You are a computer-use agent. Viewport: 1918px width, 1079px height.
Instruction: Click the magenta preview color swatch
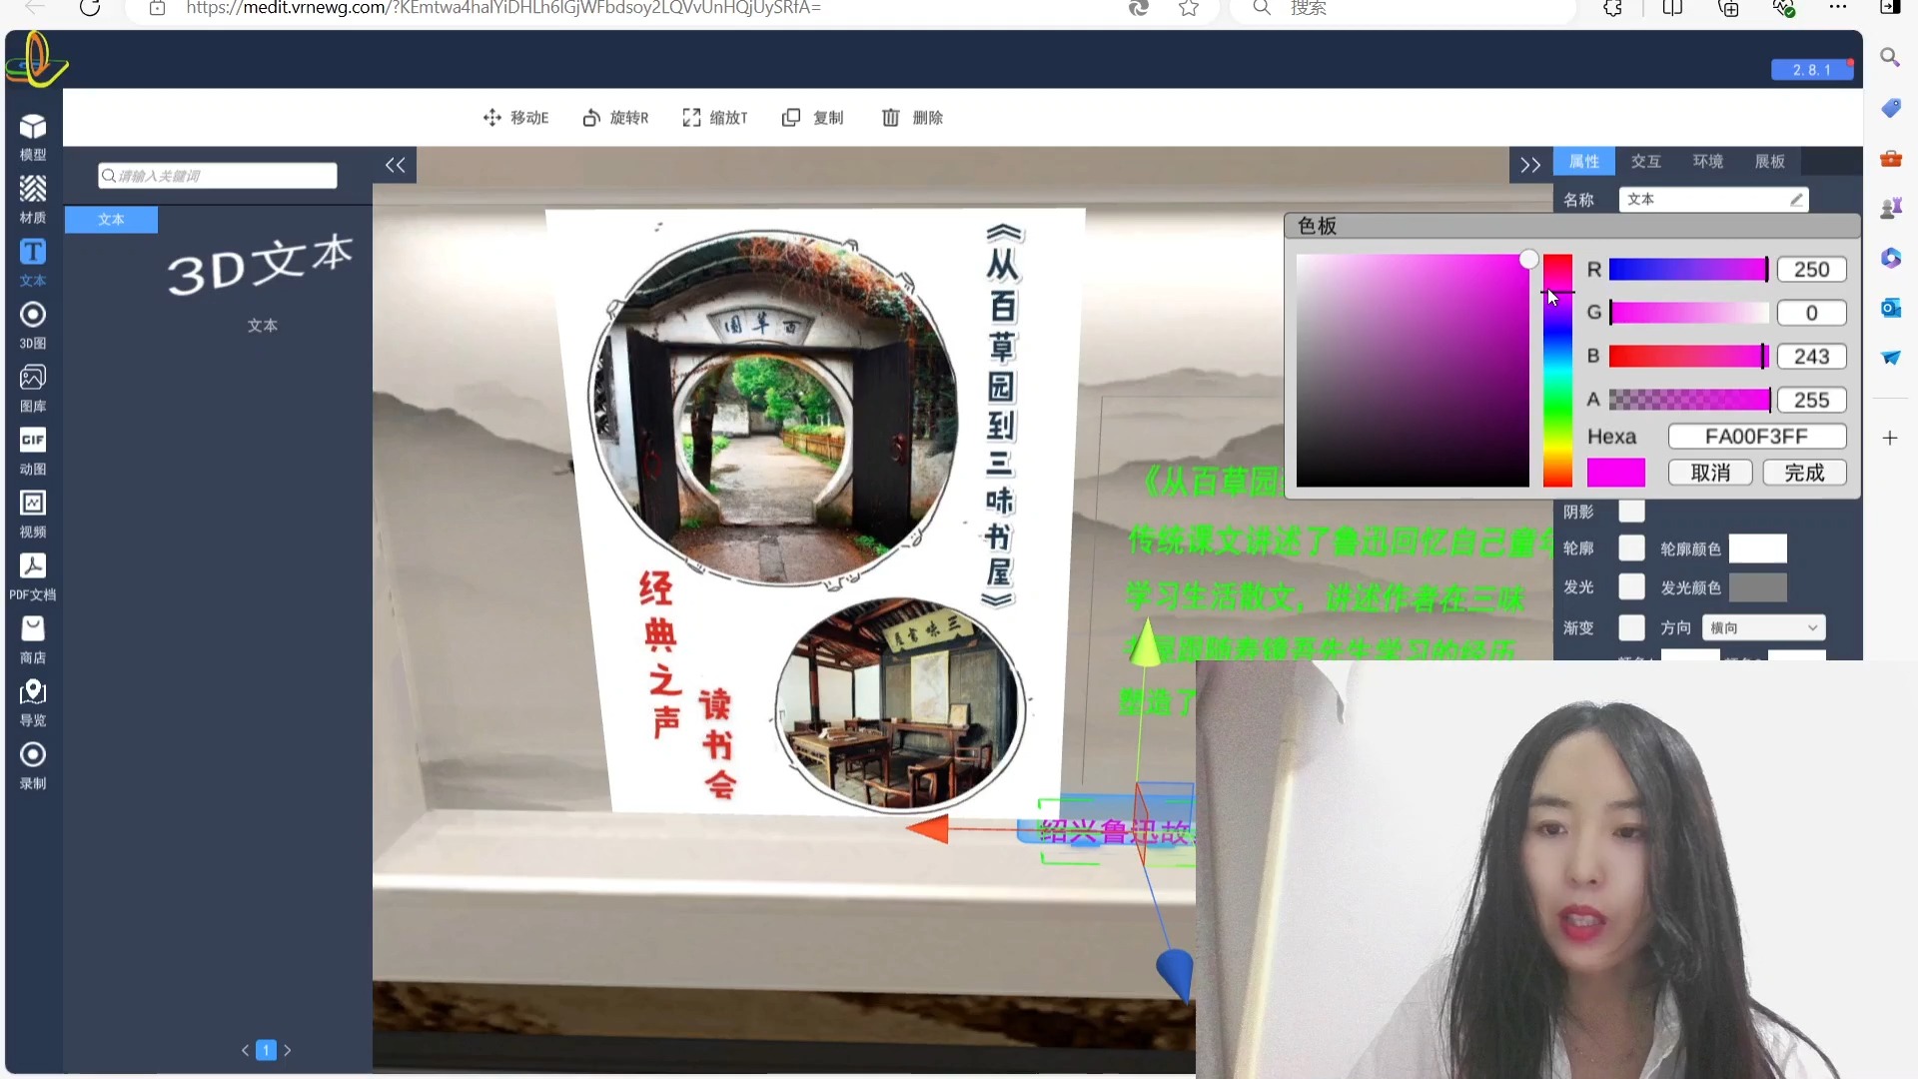(x=1615, y=474)
